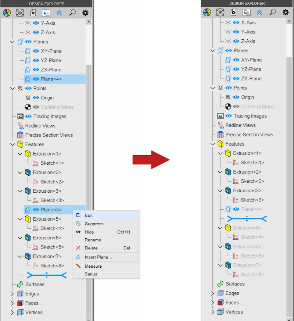Click the blue rollback bar in left explorer
The image size is (294, 321).
pyautogui.click(x=47, y=275)
